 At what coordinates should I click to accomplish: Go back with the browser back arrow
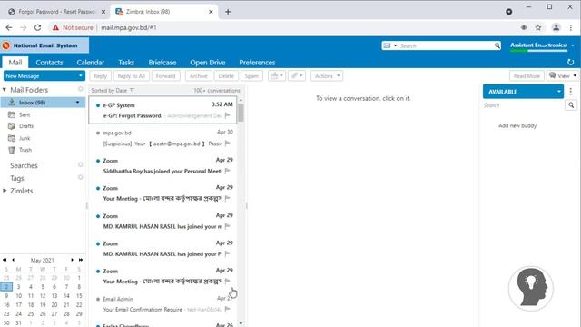[x=9, y=27]
